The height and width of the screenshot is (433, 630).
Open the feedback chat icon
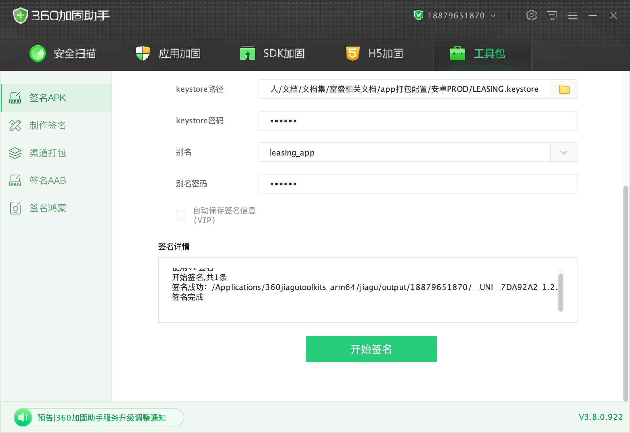pyautogui.click(x=552, y=15)
